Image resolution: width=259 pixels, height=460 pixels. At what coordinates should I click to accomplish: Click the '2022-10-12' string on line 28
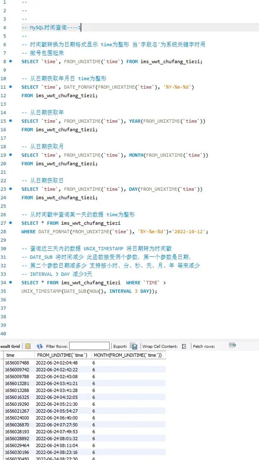[189, 232]
